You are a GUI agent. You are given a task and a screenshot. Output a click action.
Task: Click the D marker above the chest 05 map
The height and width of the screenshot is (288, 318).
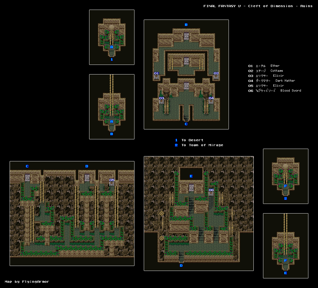tap(87, 166)
